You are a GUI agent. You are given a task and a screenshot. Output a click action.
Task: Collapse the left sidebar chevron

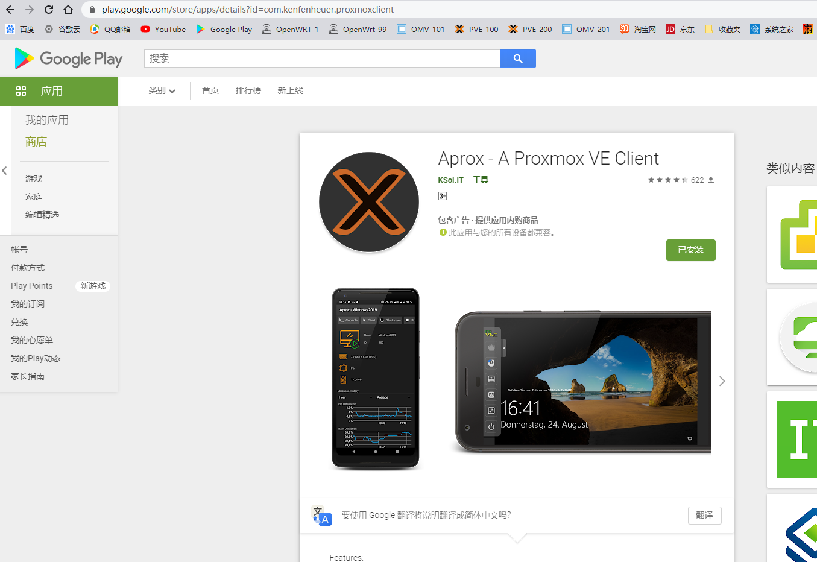(x=5, y=171)
